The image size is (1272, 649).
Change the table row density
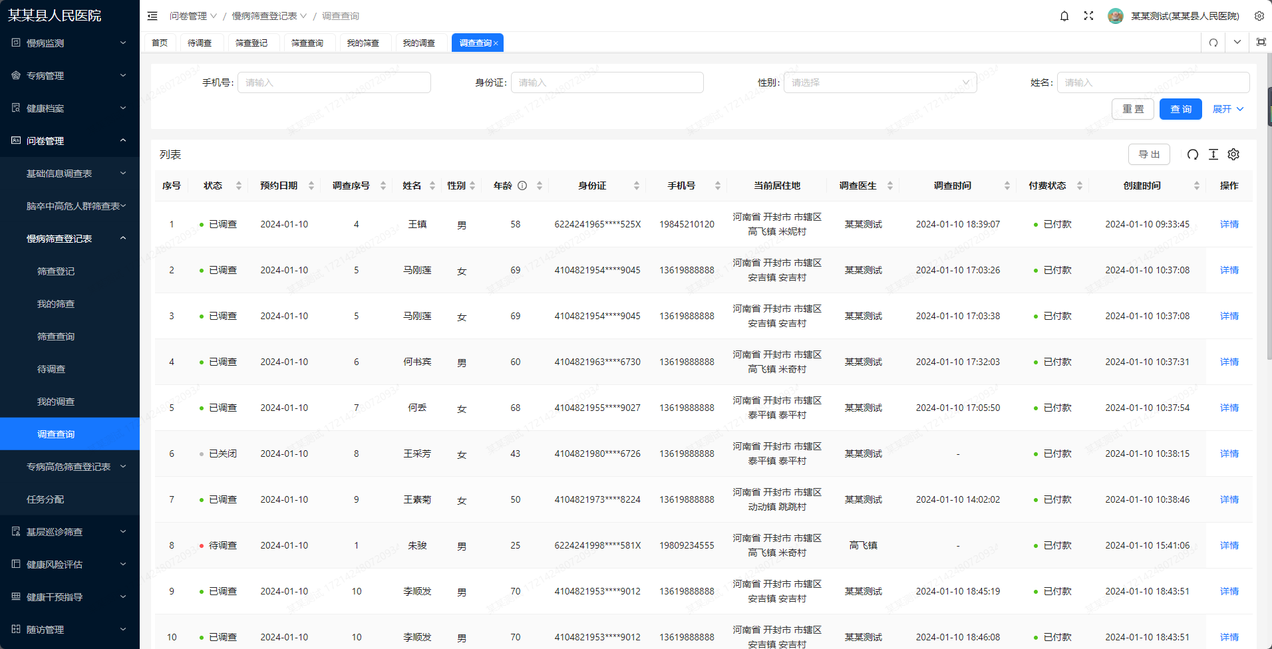coord(1213,154)
